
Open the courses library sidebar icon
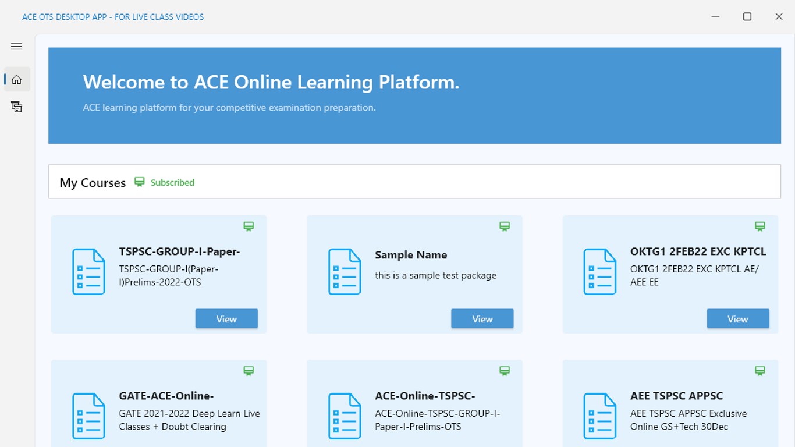pos(17,107)
